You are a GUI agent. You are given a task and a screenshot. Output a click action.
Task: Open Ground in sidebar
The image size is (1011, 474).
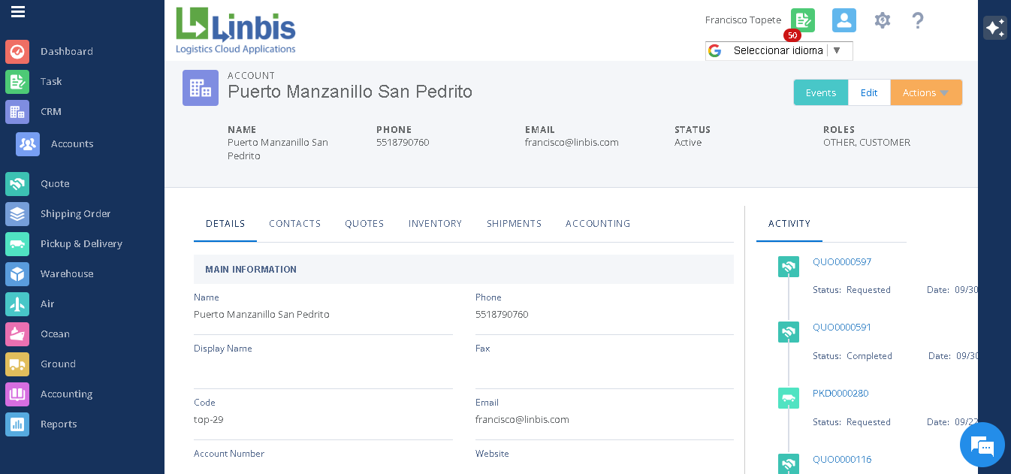coord(58,364)
